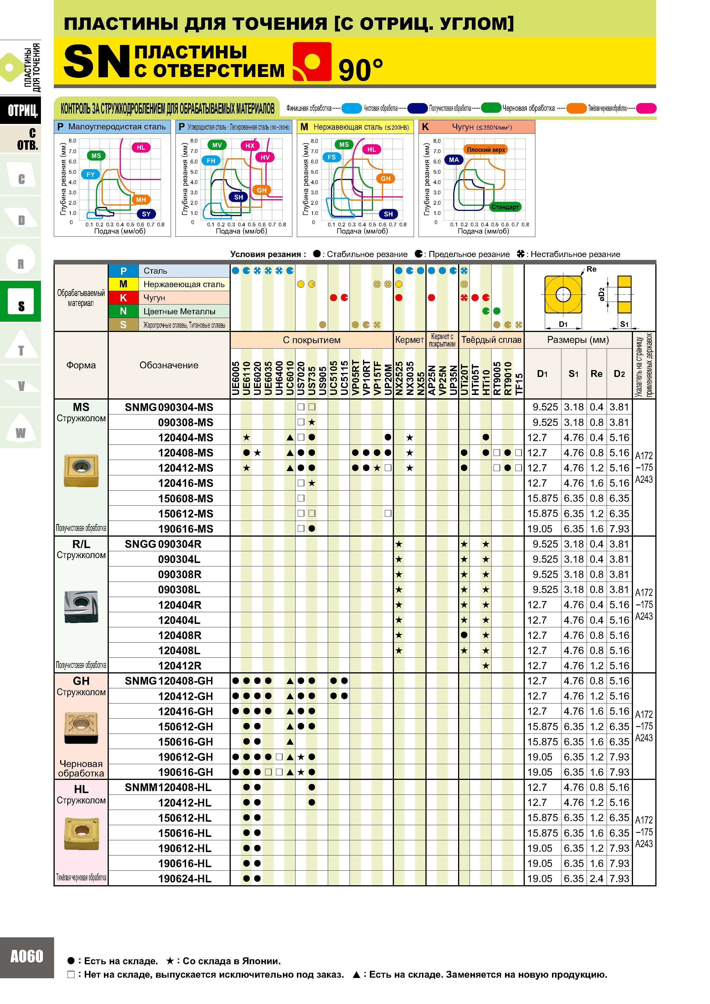Click the light blue 'Финишная обработка' color pill

pos(351,108)
